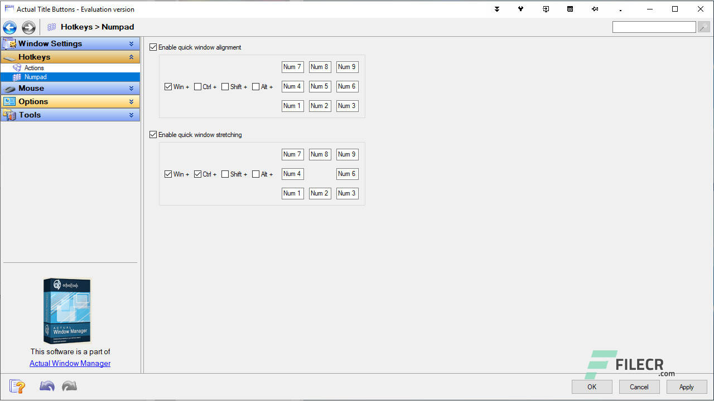
Task: Uncheck Enable quick window stretching
Action: [153, 135]
